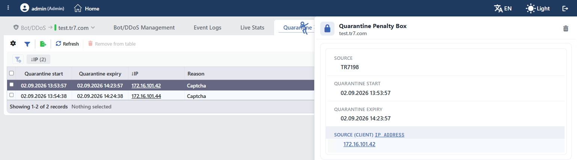
Task: Go to Home via house icon
Action: pyautogui.click(x=78, y=8)
